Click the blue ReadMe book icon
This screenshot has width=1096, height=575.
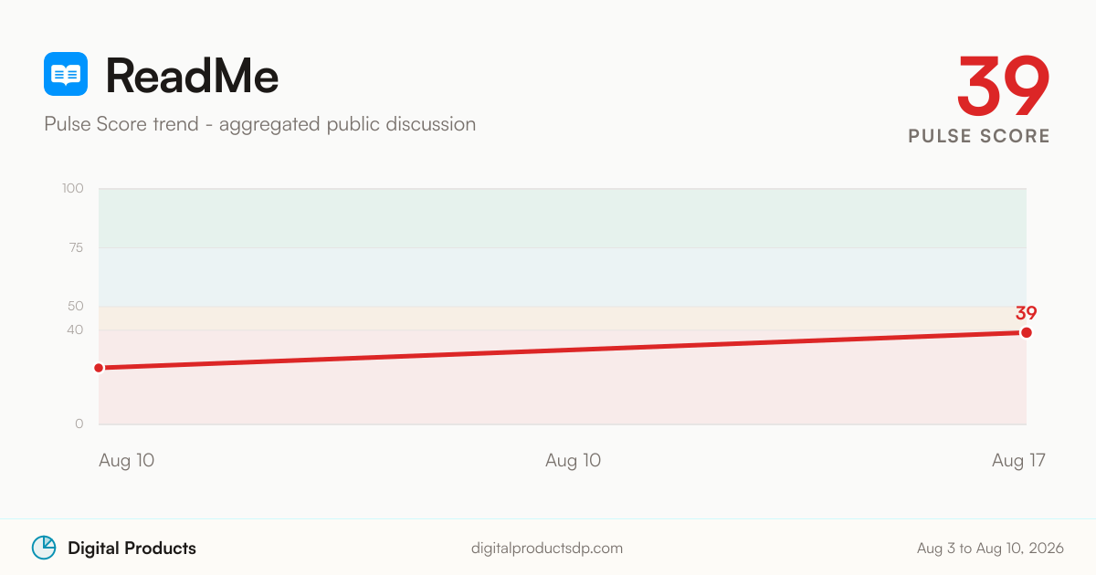66,74
